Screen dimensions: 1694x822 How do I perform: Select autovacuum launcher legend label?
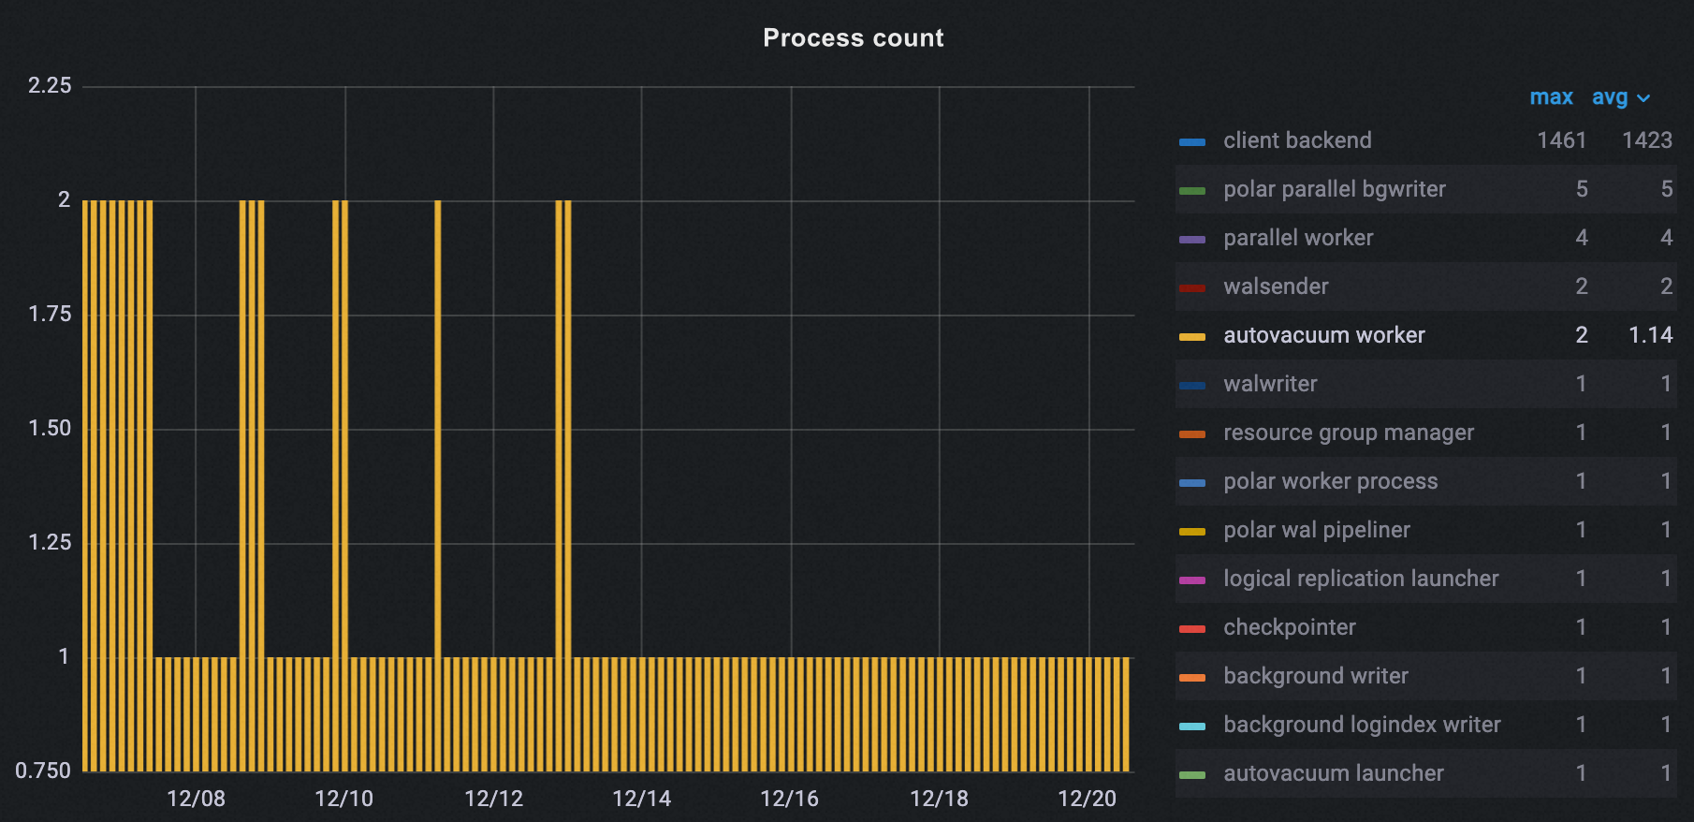(x=1334, y=773)
